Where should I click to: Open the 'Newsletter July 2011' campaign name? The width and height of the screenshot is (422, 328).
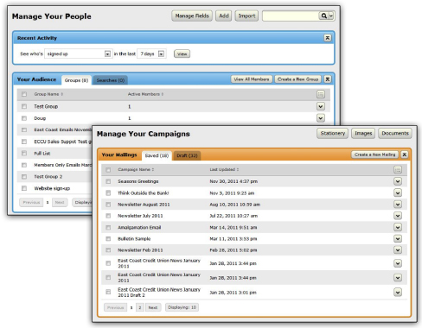click(140, 216)
